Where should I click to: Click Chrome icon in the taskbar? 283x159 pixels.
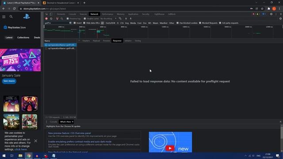point(29,156)
